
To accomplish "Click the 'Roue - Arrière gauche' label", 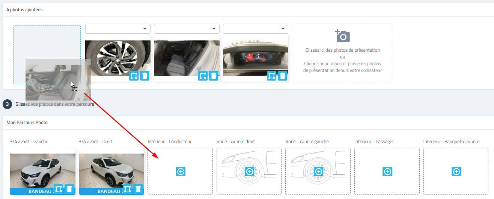I will coord(307,142).
